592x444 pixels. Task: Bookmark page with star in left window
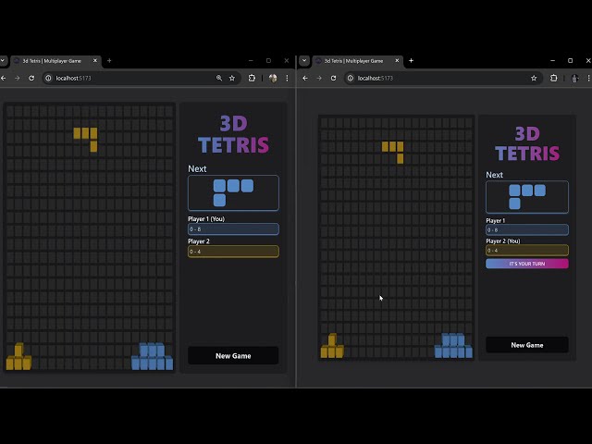pyautogui.click(x=232, y=78)
